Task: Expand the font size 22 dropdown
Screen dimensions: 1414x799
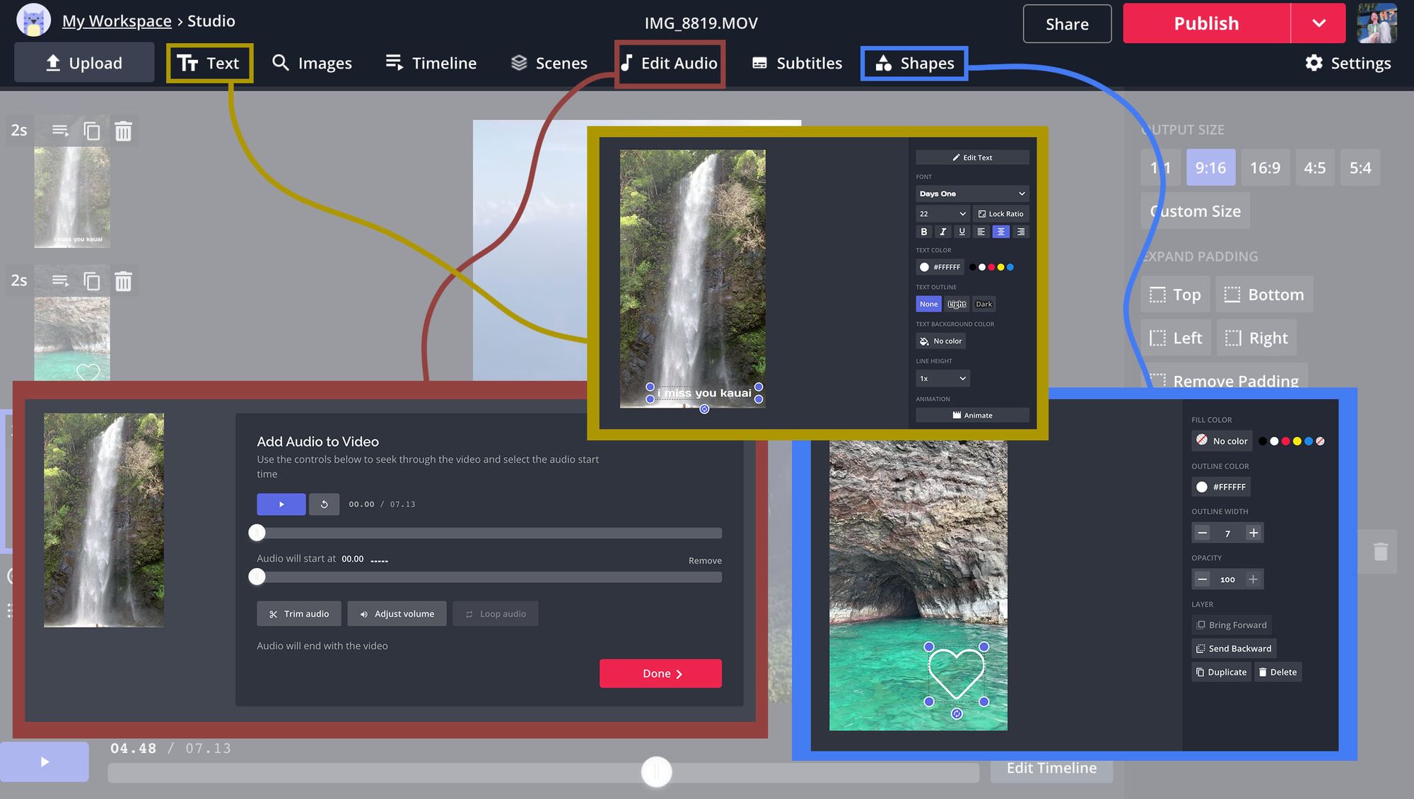Action: [x=942, y=213]
